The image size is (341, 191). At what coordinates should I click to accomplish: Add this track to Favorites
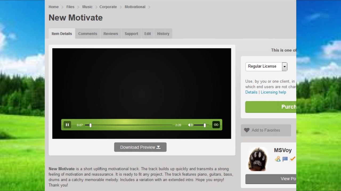[x=266, y=130]
